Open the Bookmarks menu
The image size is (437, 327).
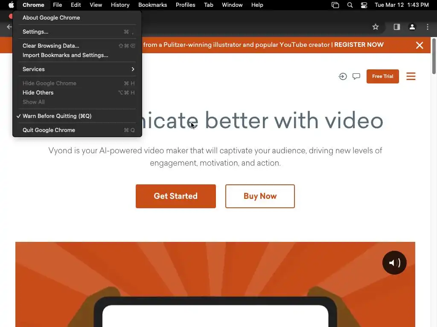coord(153,5)
